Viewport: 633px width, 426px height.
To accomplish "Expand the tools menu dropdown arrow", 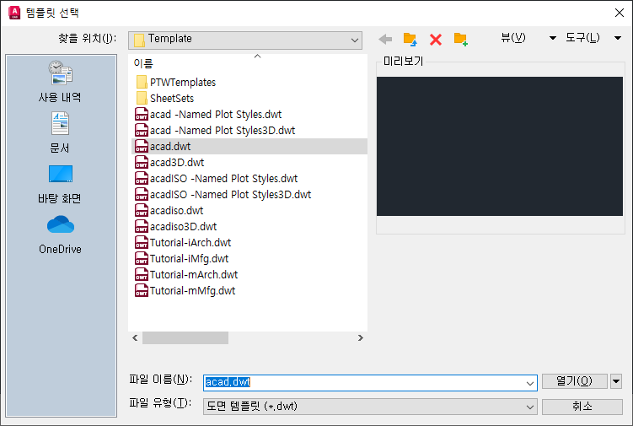I will point(618,38).
